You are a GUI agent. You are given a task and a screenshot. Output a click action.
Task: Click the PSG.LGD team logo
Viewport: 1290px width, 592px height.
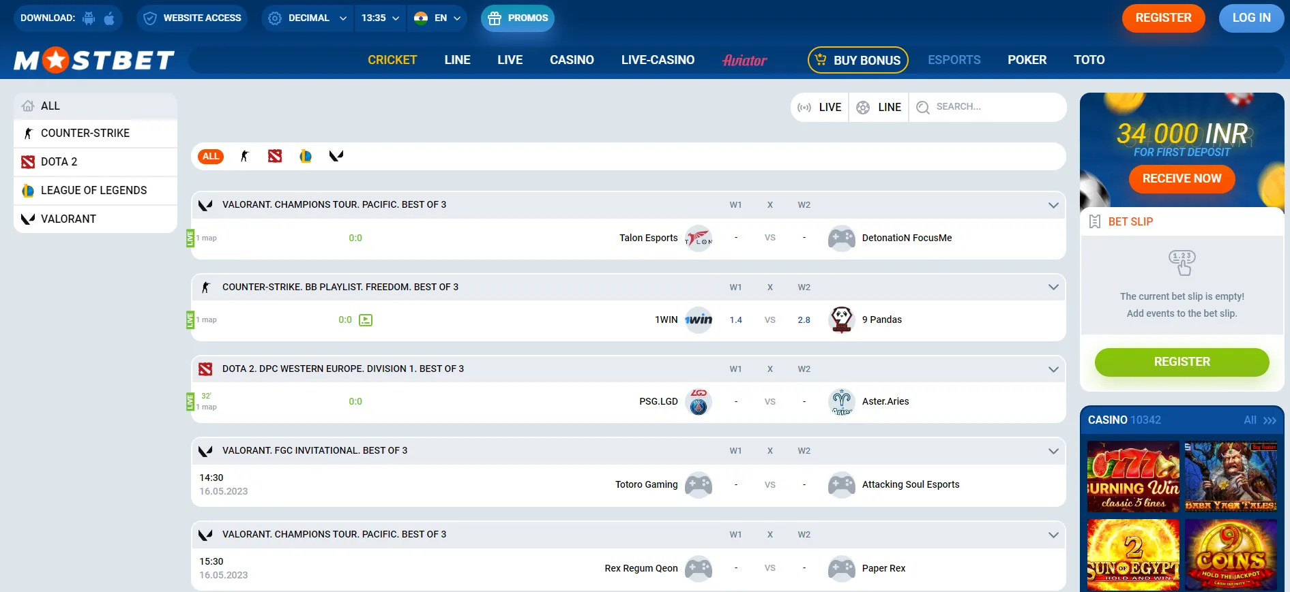(x=699, y=402)
